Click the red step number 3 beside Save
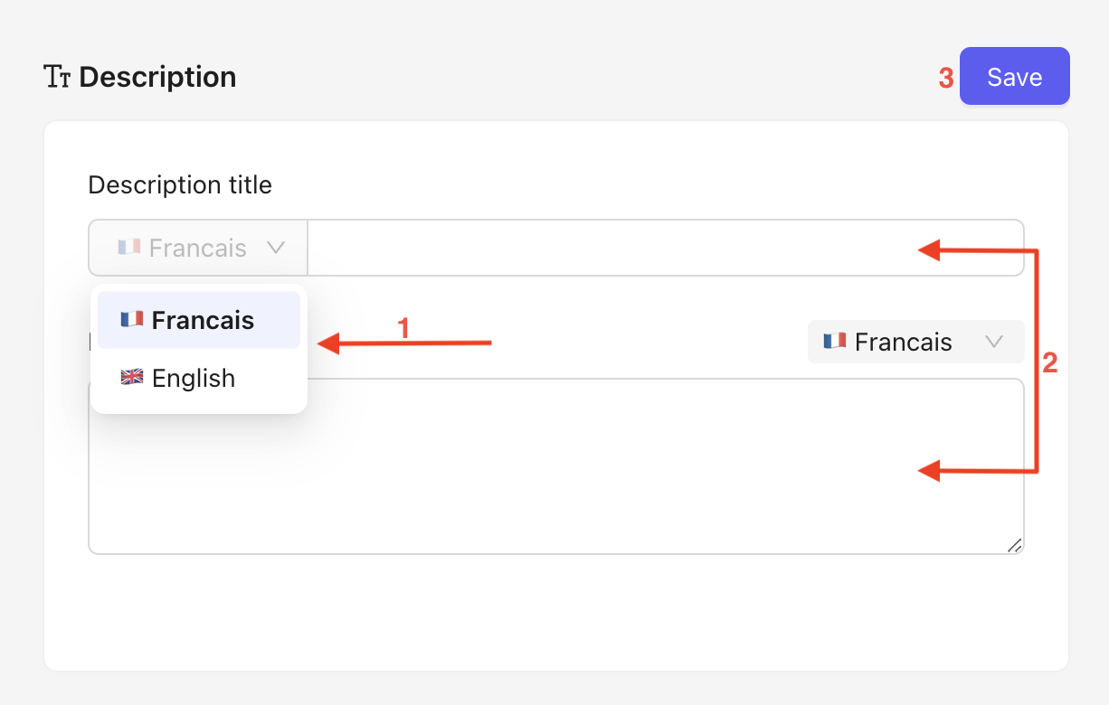Image resolution: width=1109 pixels, height=705 pixels. click(x=945, y=79)
